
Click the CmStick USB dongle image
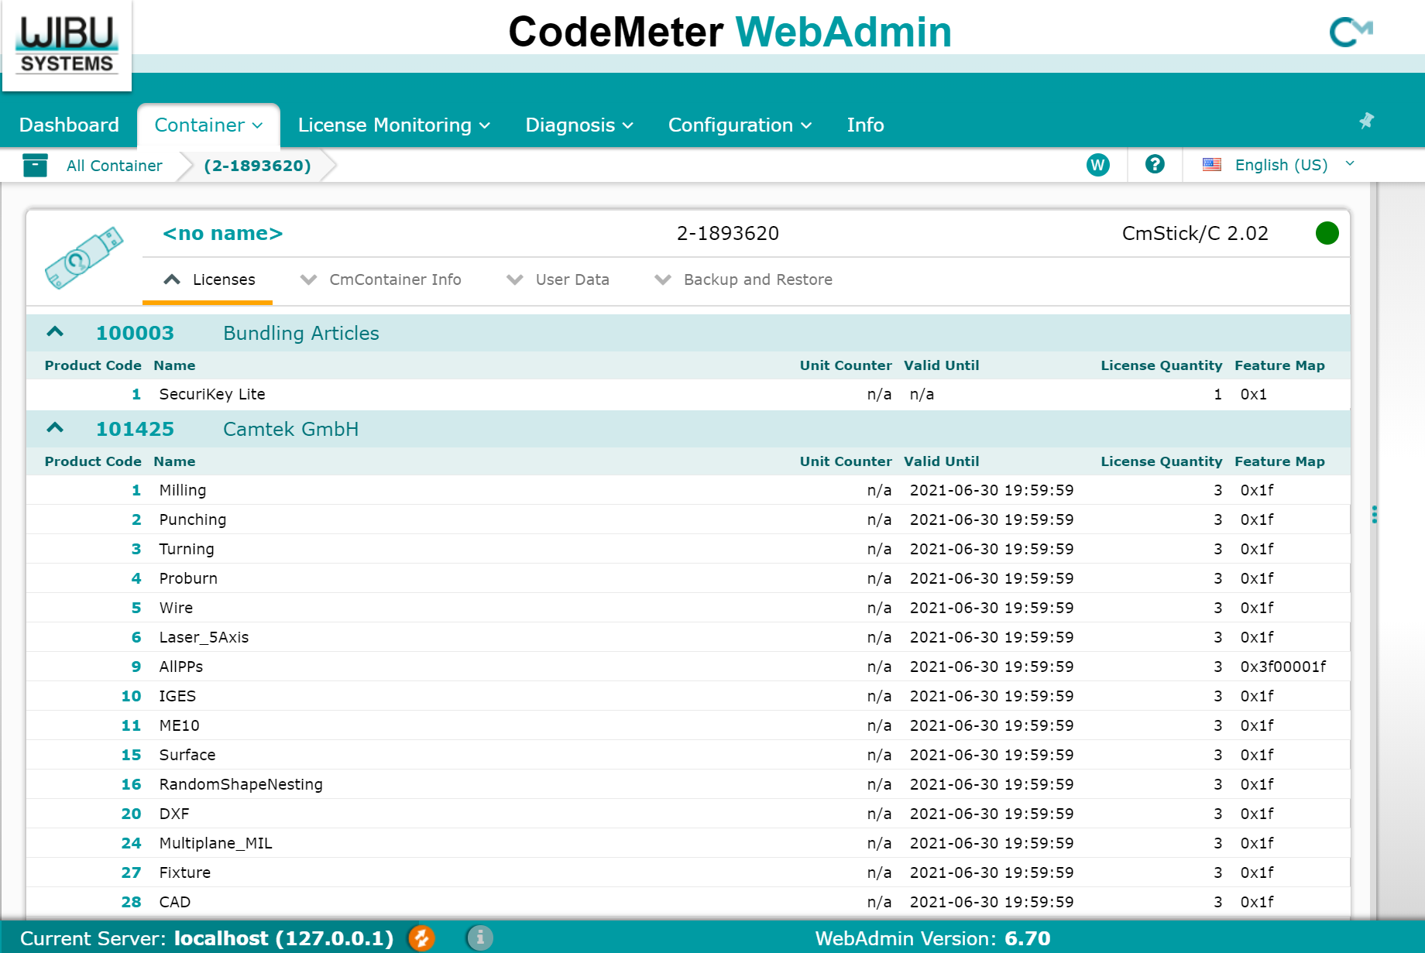tap(84, 258)
